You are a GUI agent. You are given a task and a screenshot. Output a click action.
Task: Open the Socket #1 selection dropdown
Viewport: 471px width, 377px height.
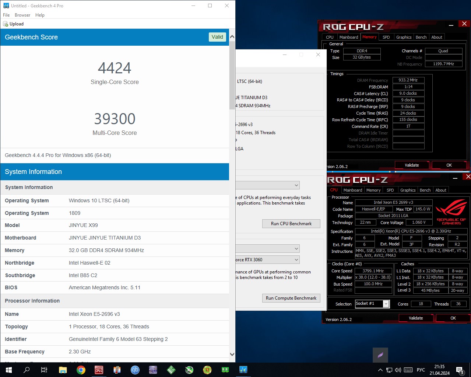pos(372,304)
